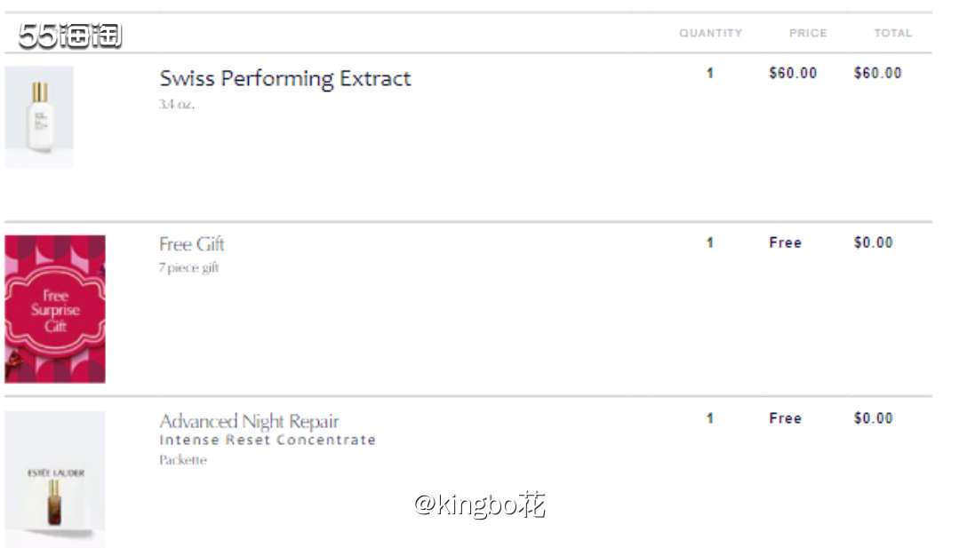959x548 pixels.
Task: Click the quantity for the Free Gift
Action: point(709,242)
